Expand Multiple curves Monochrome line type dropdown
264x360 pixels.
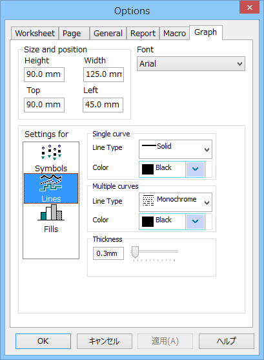[176, 202]
